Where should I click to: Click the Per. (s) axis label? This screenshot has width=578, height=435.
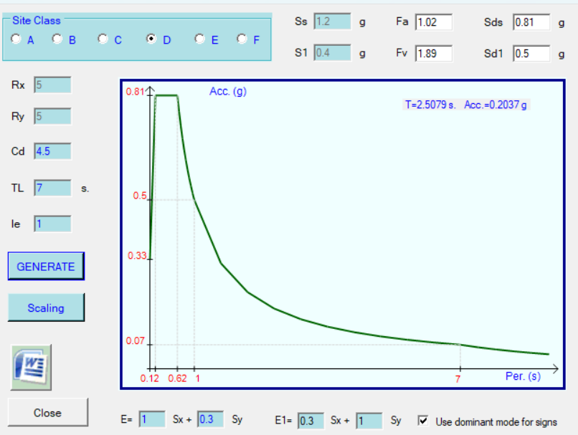coord(523,376)
